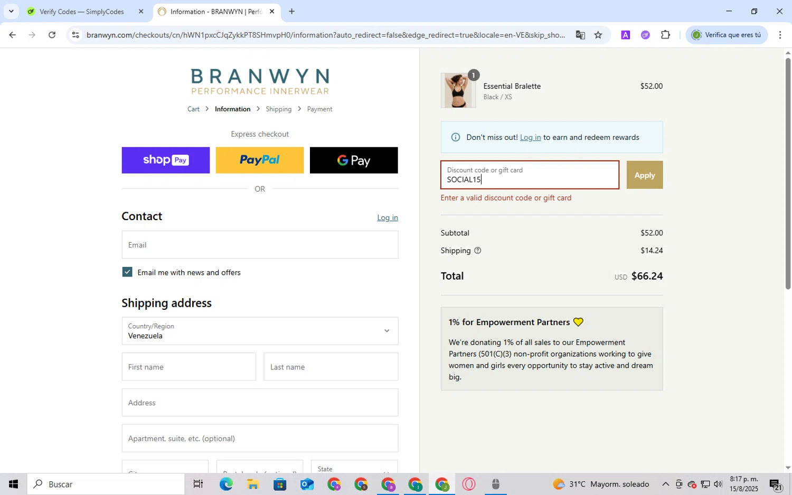This screenshot has height=495, width=792.
Task: Open the Windows Start menu
Action: coord(13,484)
